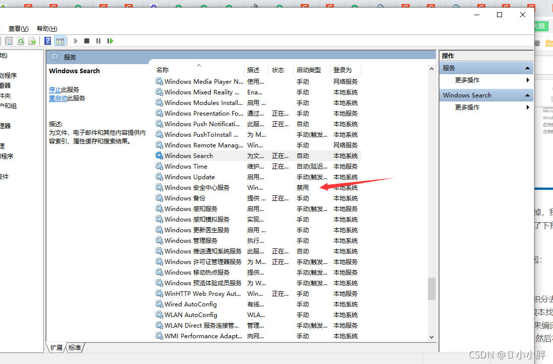This screenshot has width=553, height=364.
Task: Select WLAN Direct 服务连接管... row
Action: coord(258,325)
